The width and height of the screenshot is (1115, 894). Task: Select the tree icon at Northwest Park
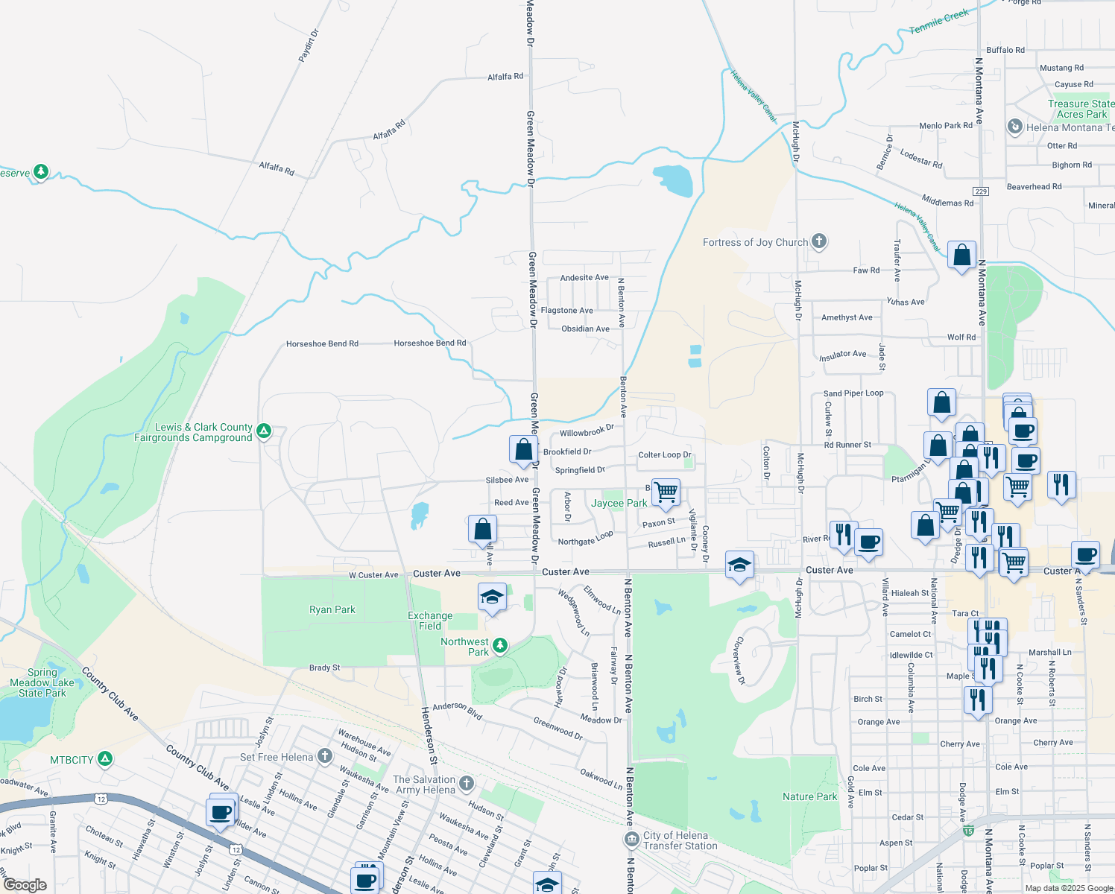point(499,644)
